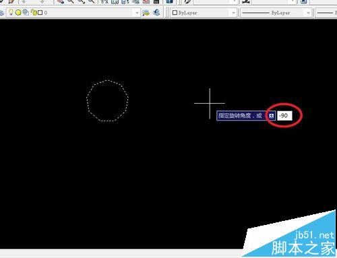The image size is (337, 258).
Task: Click the dashed nonagon polygon outline
Action: click(108, 100)
